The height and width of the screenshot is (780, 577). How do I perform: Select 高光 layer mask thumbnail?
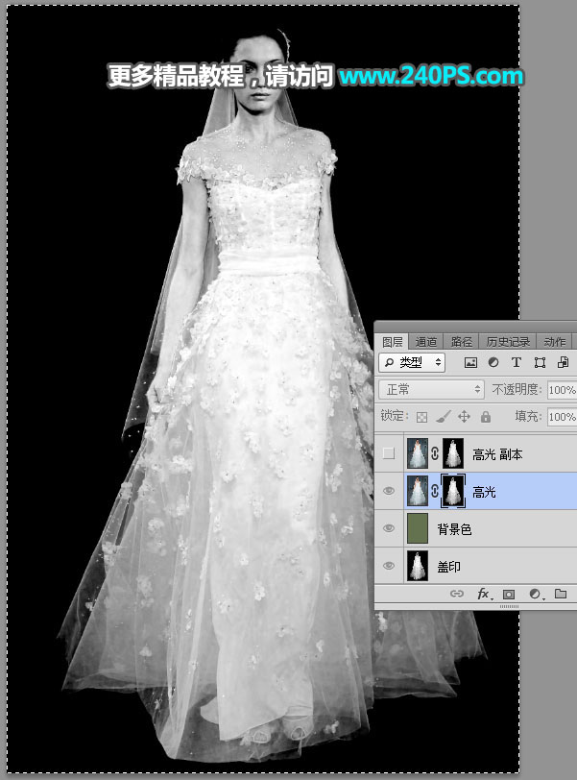coord(453,491)
